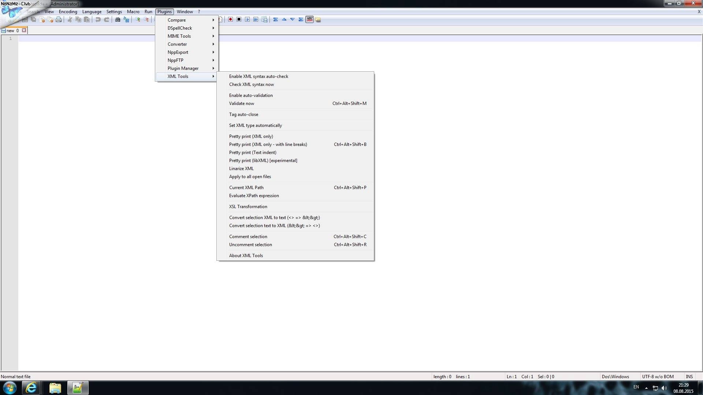Open Internet Explorer from the taskbar
Screen dimensions: 703x395
(31, 388)
